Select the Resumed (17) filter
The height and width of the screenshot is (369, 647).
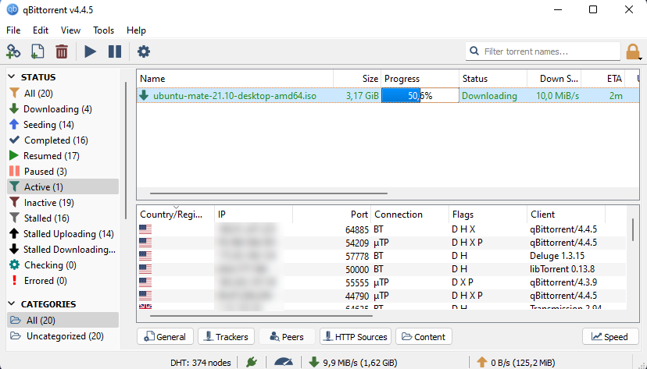click(x=63, y=156)
